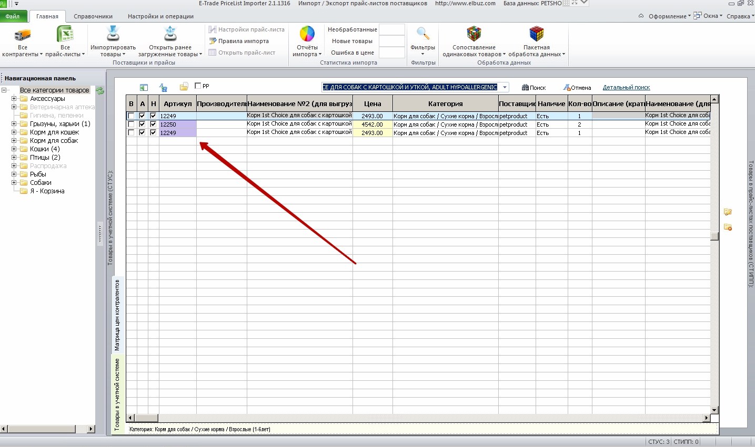The image size is (755, 447).
Task: Collapse the Все категории товаров root node
Action: click(4, 90)
